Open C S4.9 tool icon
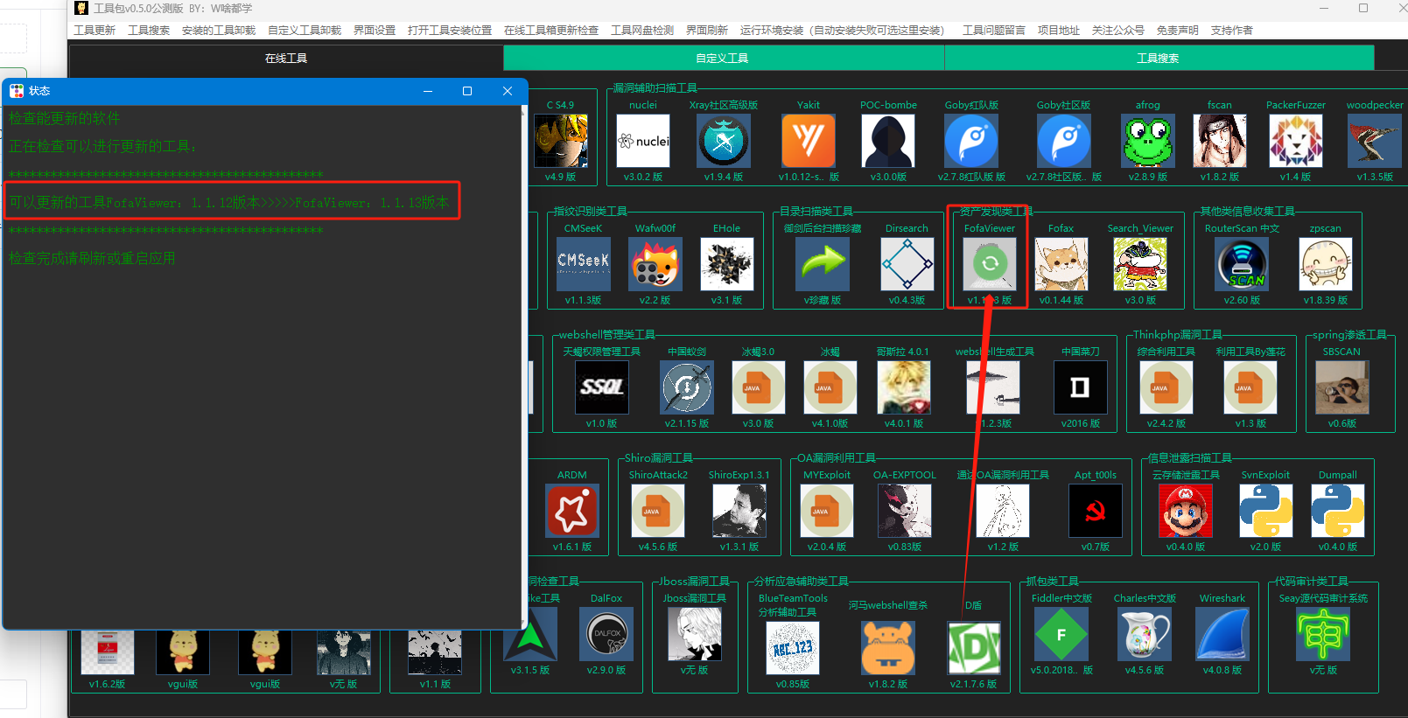This screenshot has width=1408, height=718. pyautogui.click(x=561, y=141)
